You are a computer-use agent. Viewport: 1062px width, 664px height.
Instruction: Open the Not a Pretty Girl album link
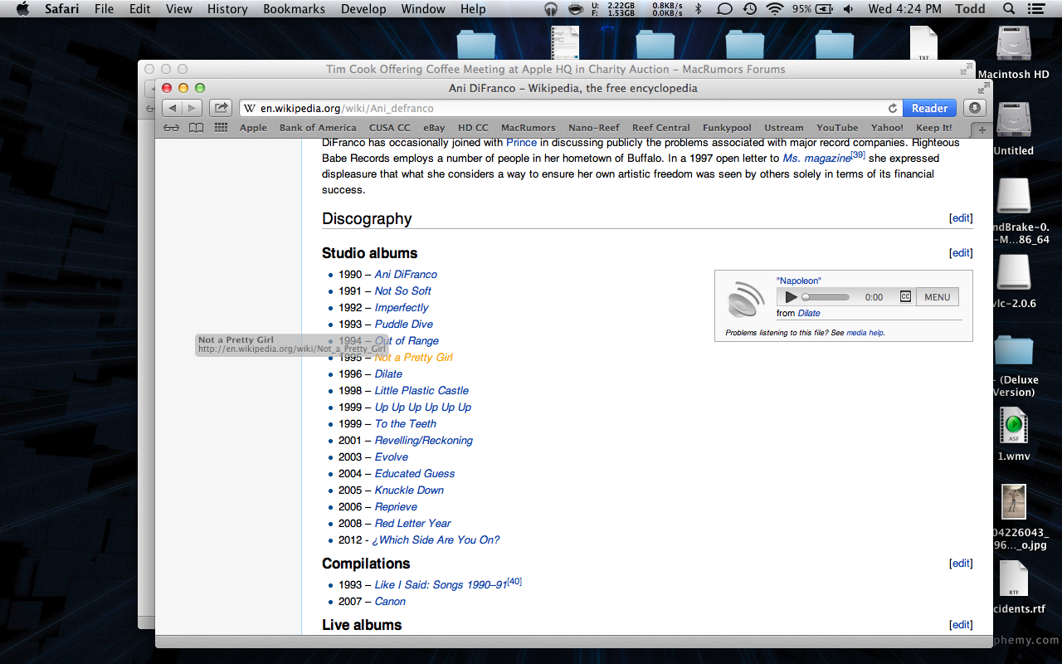click(414, 358)
